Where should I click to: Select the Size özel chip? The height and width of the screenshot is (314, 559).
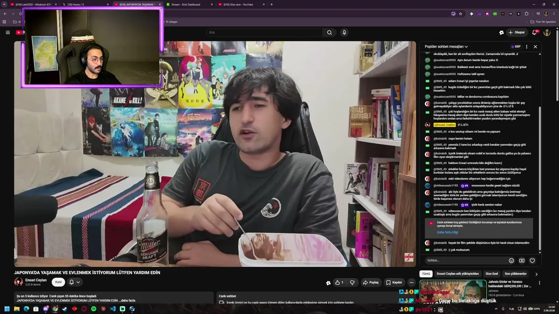492,274
